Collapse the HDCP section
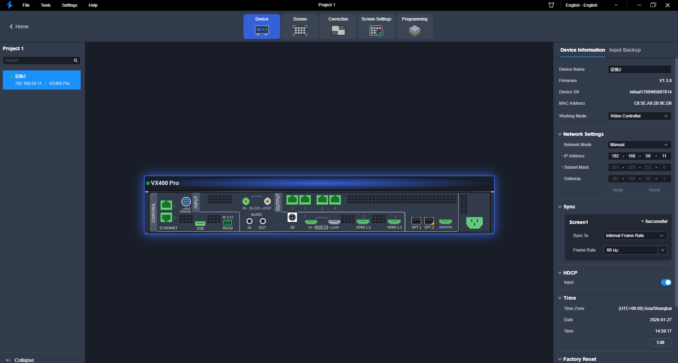 (x=560, y=273)
